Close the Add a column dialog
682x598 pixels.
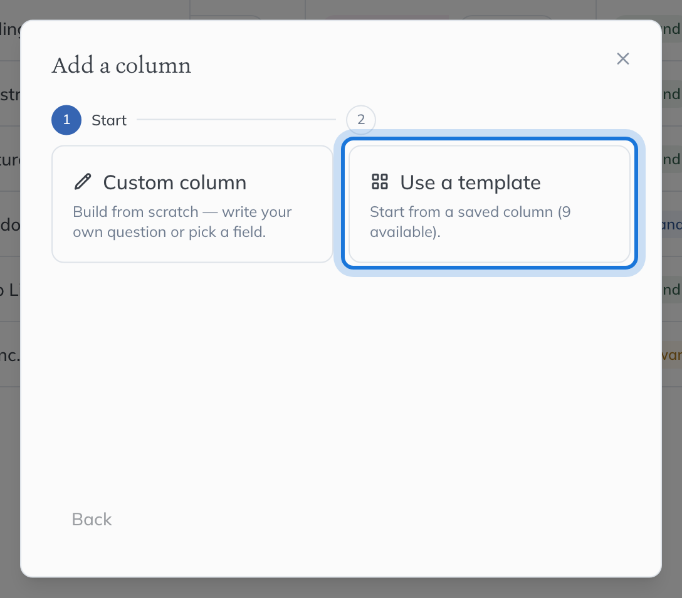tap(623, 59)
